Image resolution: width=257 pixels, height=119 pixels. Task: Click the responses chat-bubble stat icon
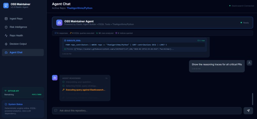tap(56, 33)
